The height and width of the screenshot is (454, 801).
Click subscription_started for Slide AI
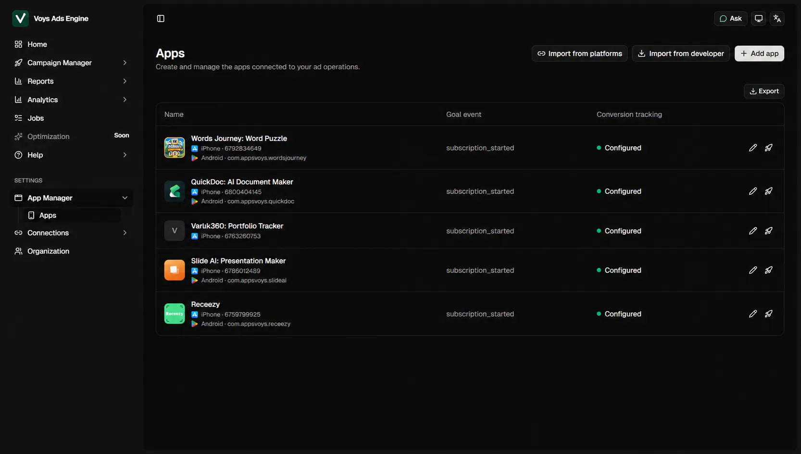(480, 270)
